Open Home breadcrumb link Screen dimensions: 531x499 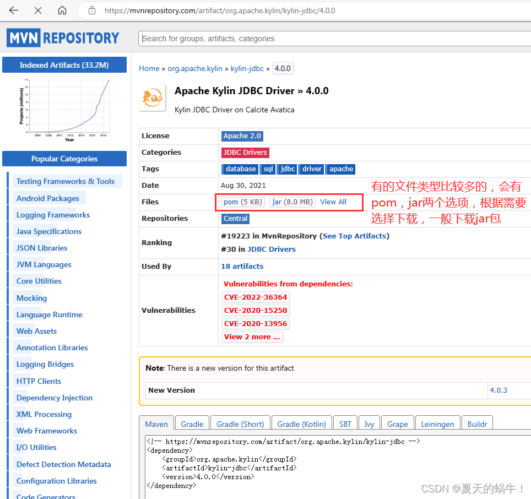pyautogui.click(x=149, y=68)
